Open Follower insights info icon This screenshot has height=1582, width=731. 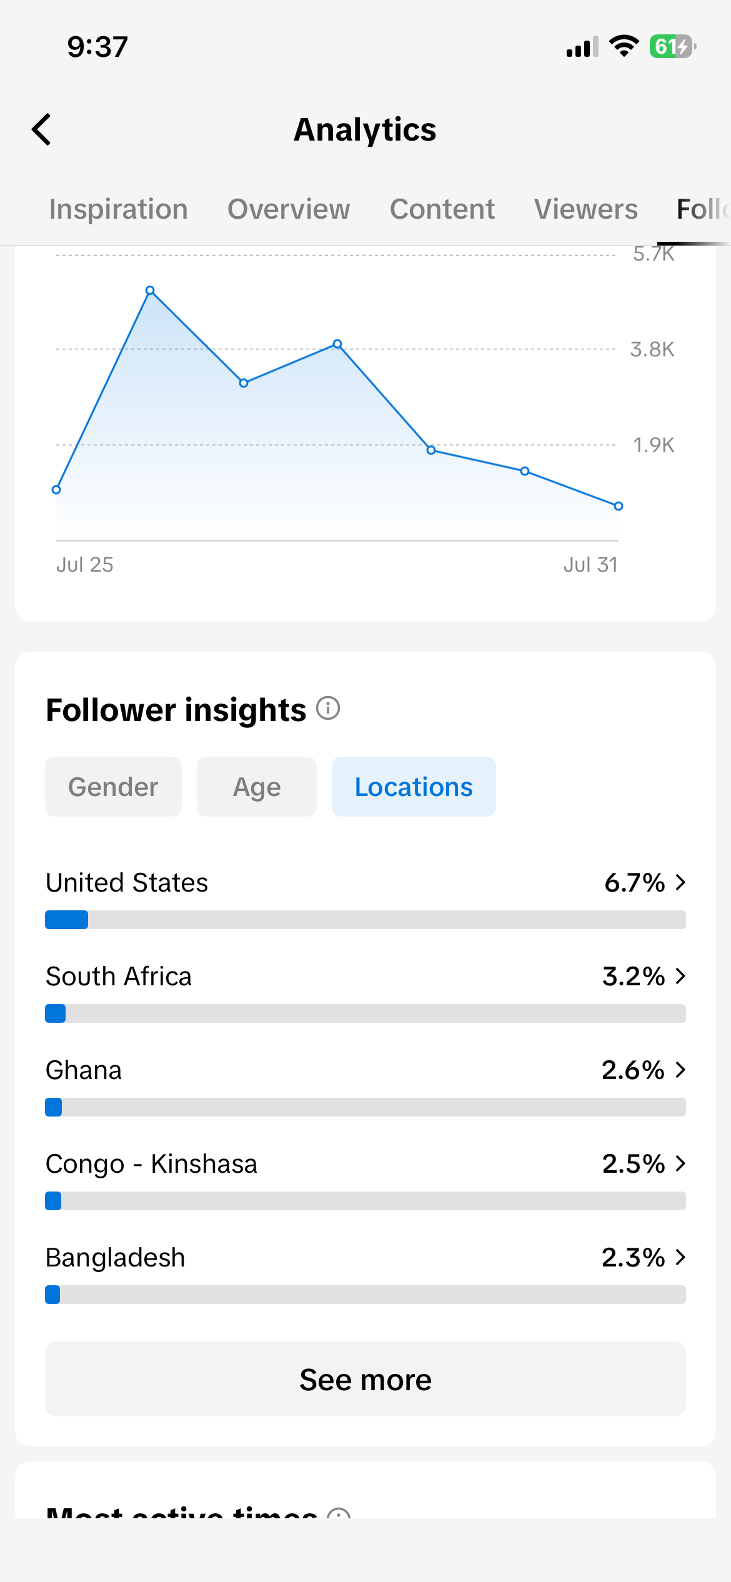[x=328, y=709]
